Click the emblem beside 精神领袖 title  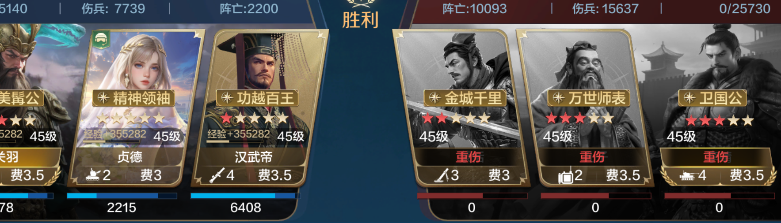tap(103, 98)
